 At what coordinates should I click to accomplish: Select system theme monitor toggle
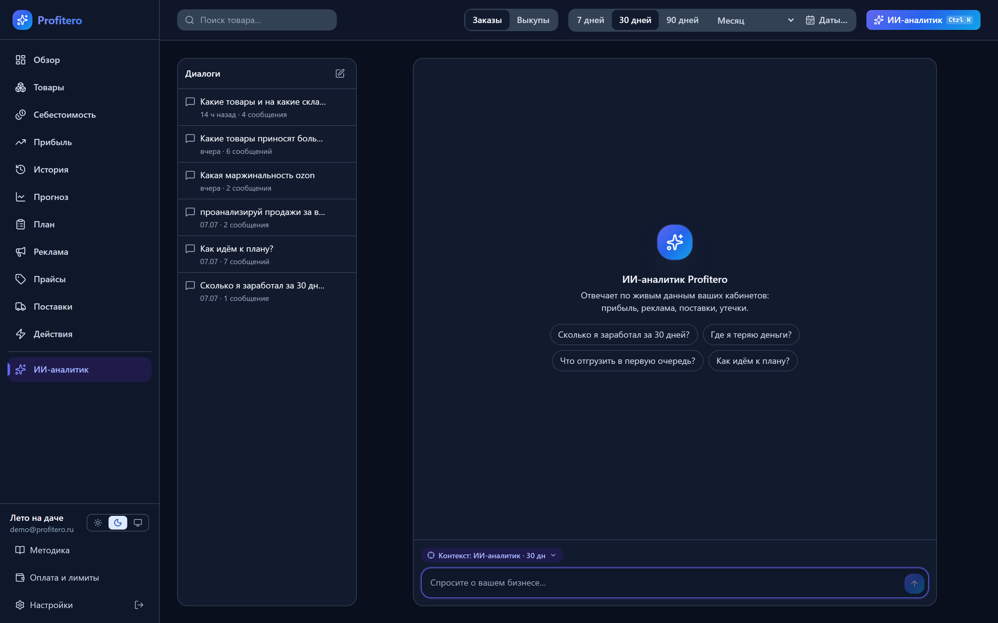click(138, 522)
